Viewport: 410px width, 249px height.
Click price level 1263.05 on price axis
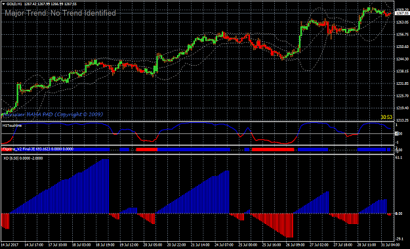click(402, 22)
